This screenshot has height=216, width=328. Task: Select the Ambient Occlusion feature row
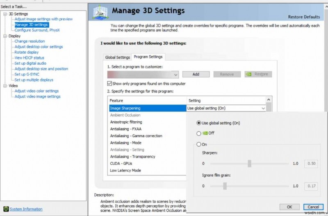pyautogui.click(x=148, y=115)
